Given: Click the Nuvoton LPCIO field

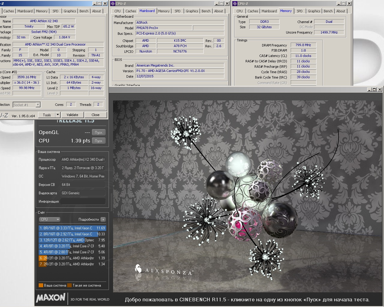Looking at the screenshot, I should (x=145, y=51).
